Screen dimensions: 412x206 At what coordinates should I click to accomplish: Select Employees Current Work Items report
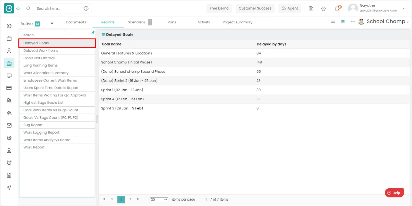pos(57,80)
